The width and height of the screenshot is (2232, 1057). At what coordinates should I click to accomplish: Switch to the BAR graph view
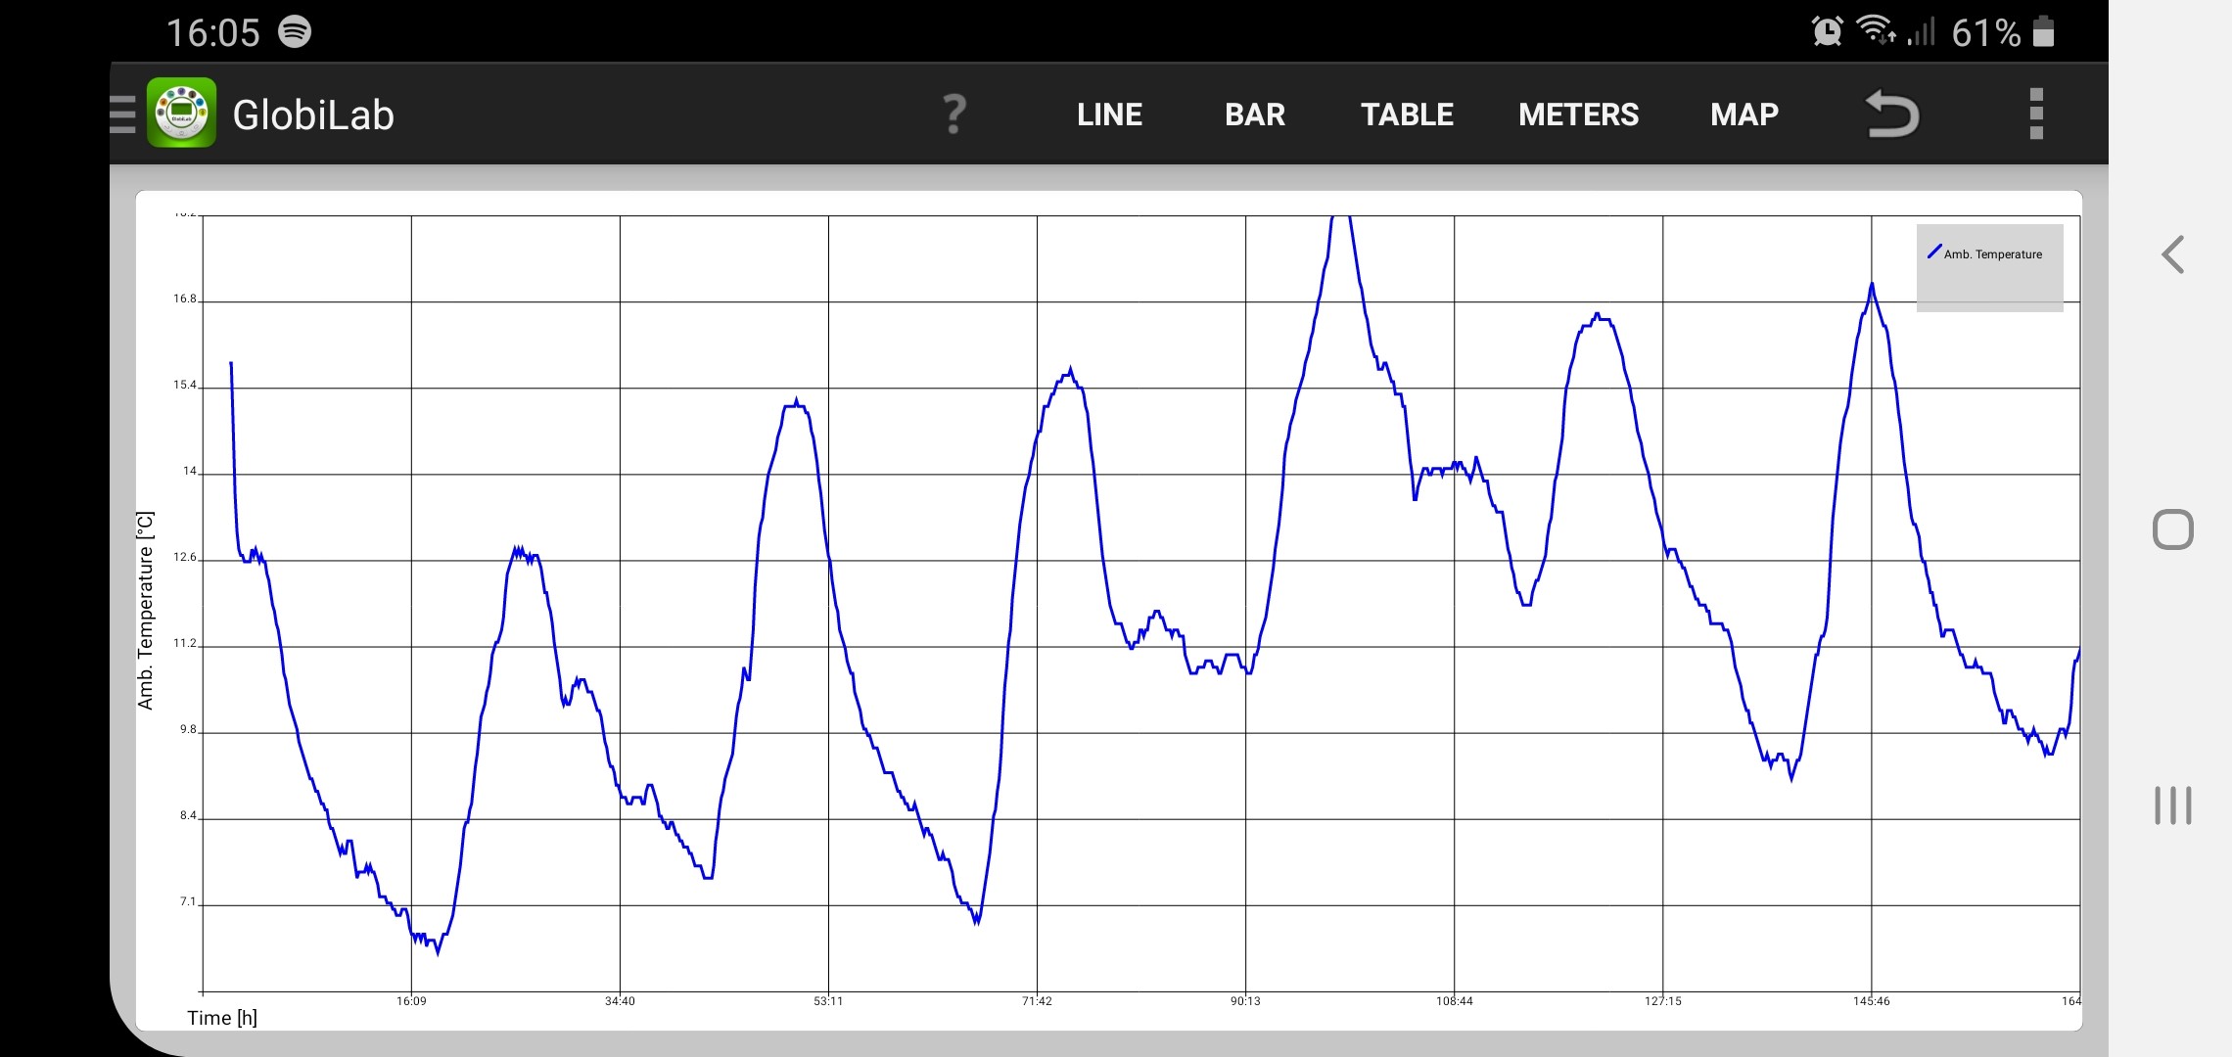(1254, 115)
